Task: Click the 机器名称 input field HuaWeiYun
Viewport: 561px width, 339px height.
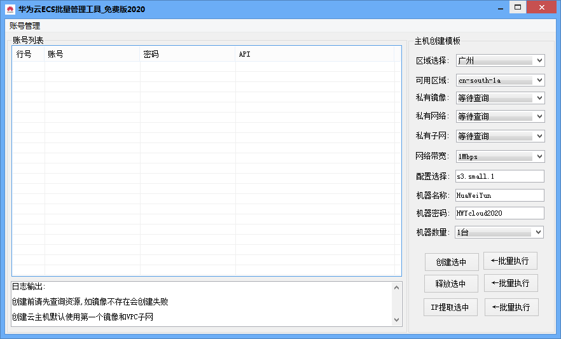Action: coord(500,195)
